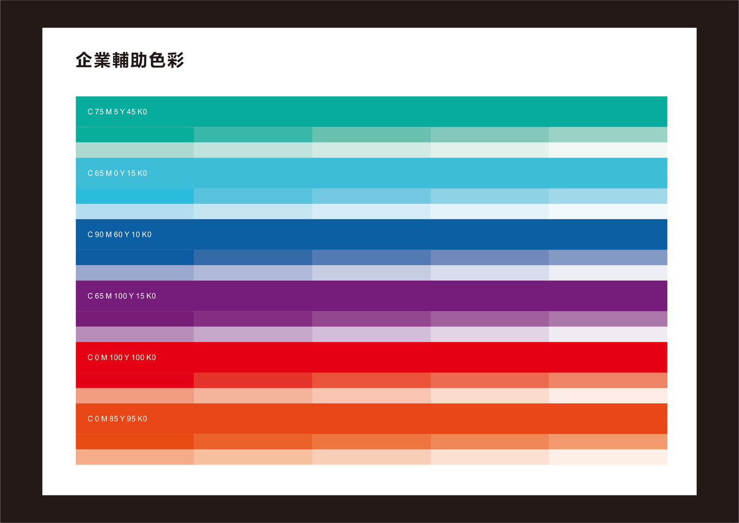Pick the third swatch in purple's upper tint row
Viewport: 739px width, 523px height.
point(372,319)
